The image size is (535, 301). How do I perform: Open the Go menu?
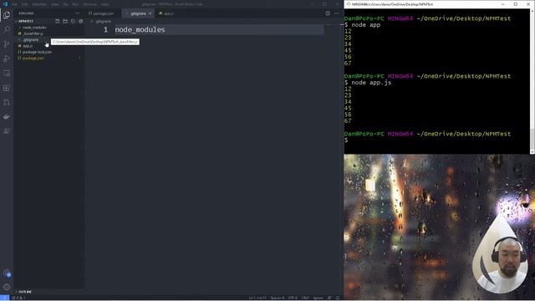(x=66, y=4)
